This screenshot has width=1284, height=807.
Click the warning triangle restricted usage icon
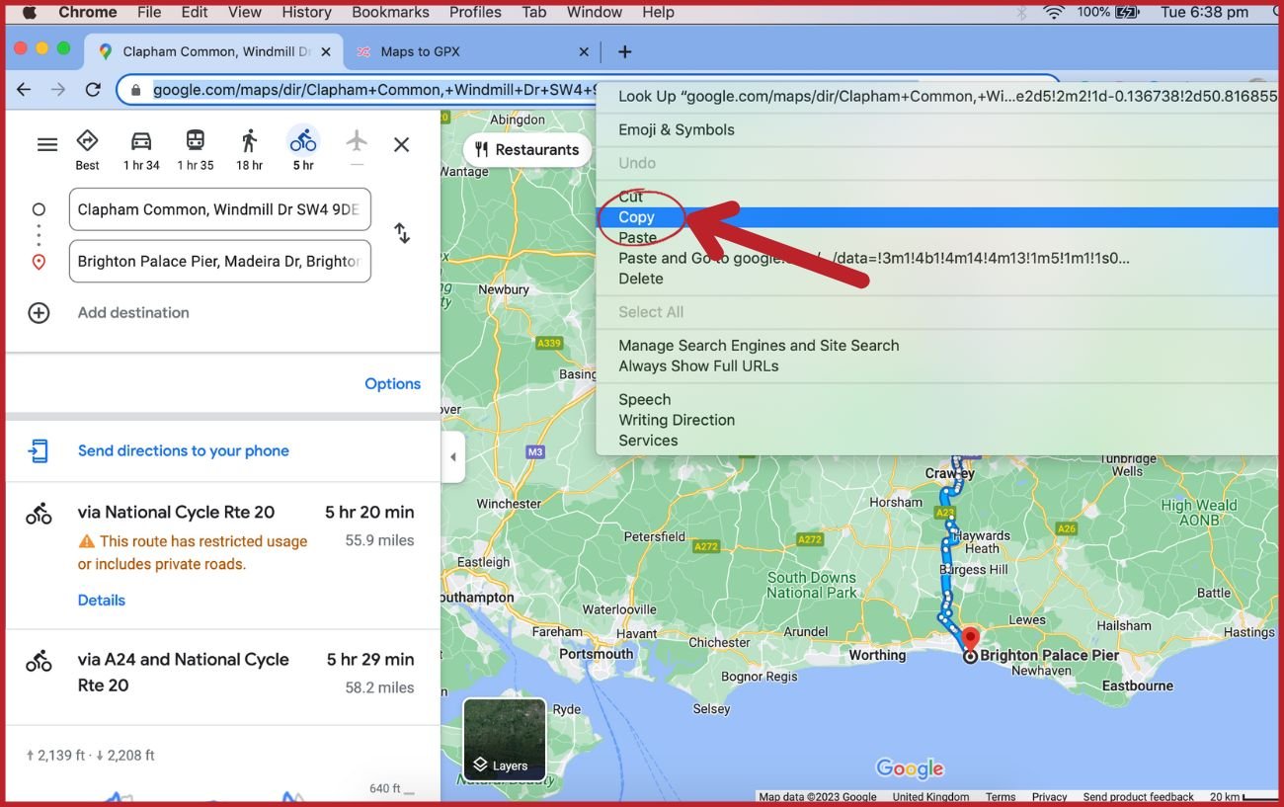(x=87, y=541)
